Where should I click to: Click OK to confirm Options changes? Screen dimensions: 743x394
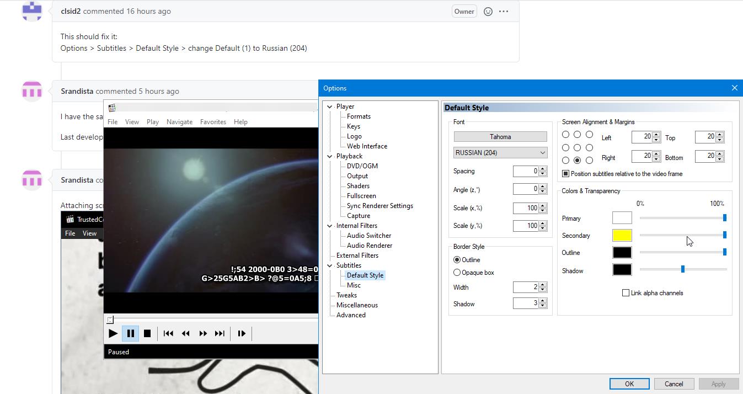(629, 384)
